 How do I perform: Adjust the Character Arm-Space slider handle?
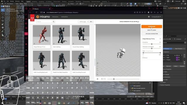[x=152, y=48]
